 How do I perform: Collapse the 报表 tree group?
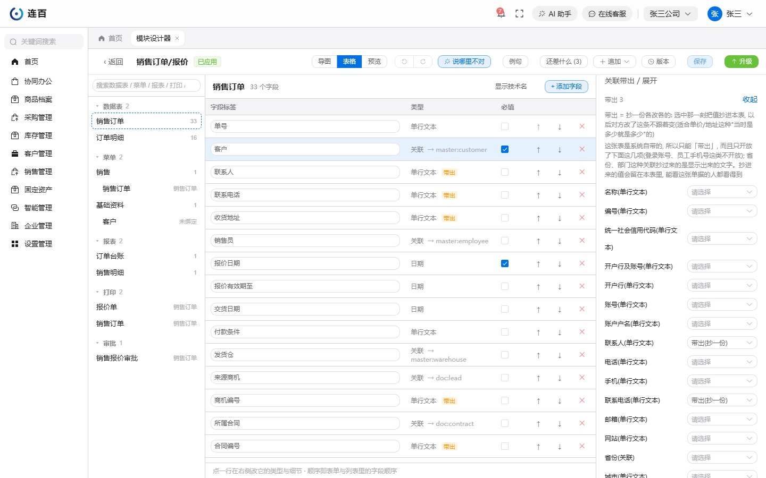[97, 241]
